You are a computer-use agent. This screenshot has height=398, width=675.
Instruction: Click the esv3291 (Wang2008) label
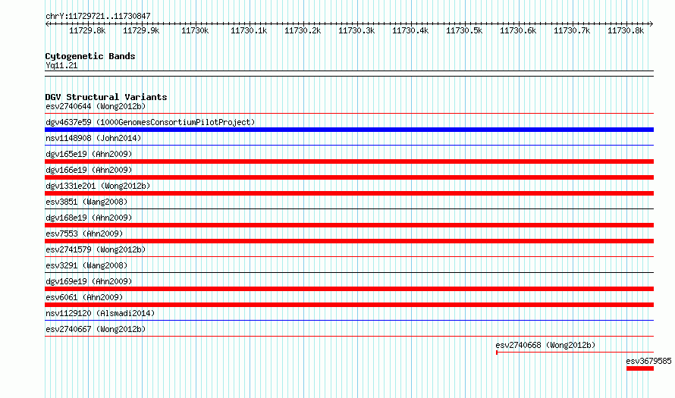coord(86,265)
